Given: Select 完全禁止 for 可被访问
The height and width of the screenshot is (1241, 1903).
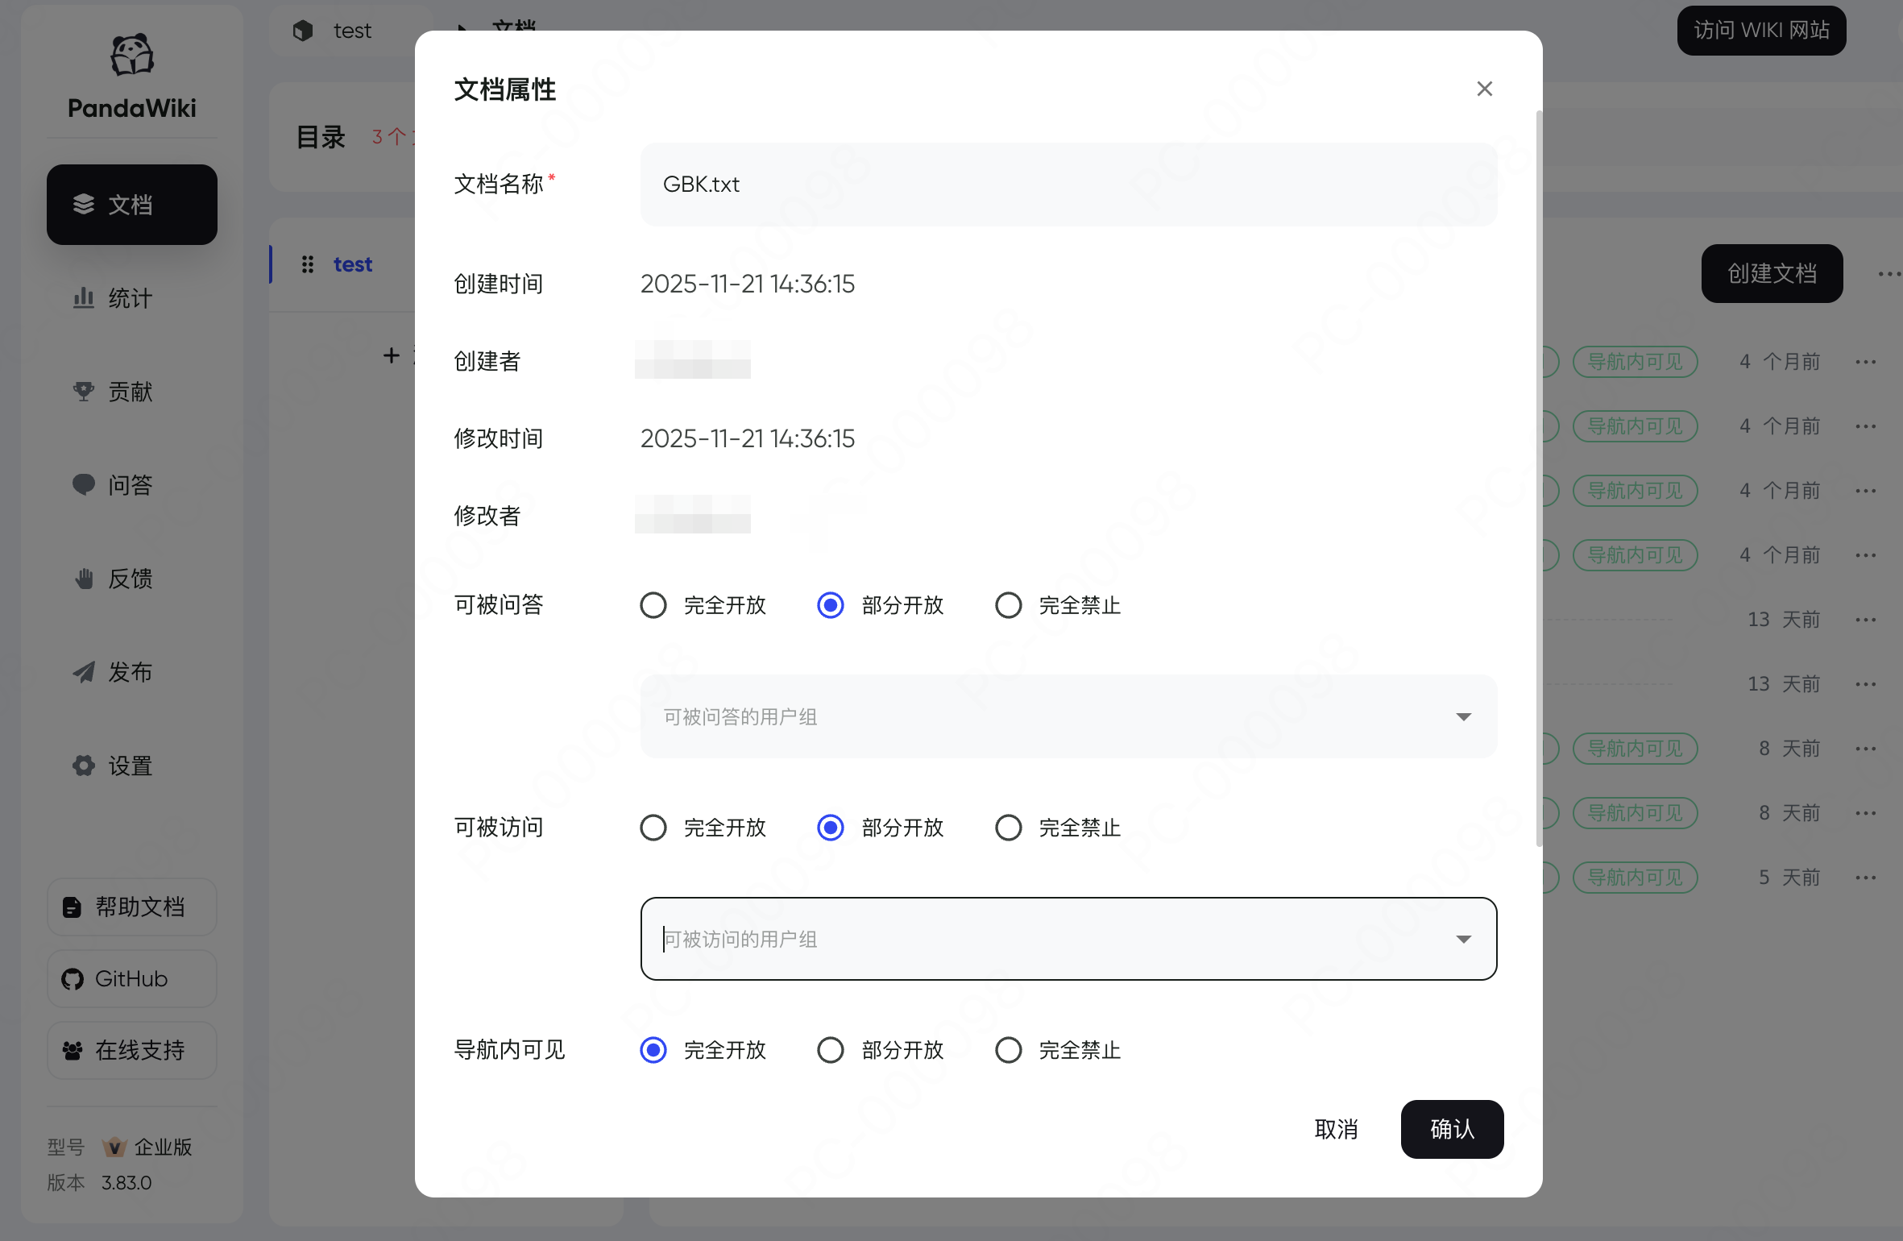Looking at the screenshot, I should coord(1008,828).
